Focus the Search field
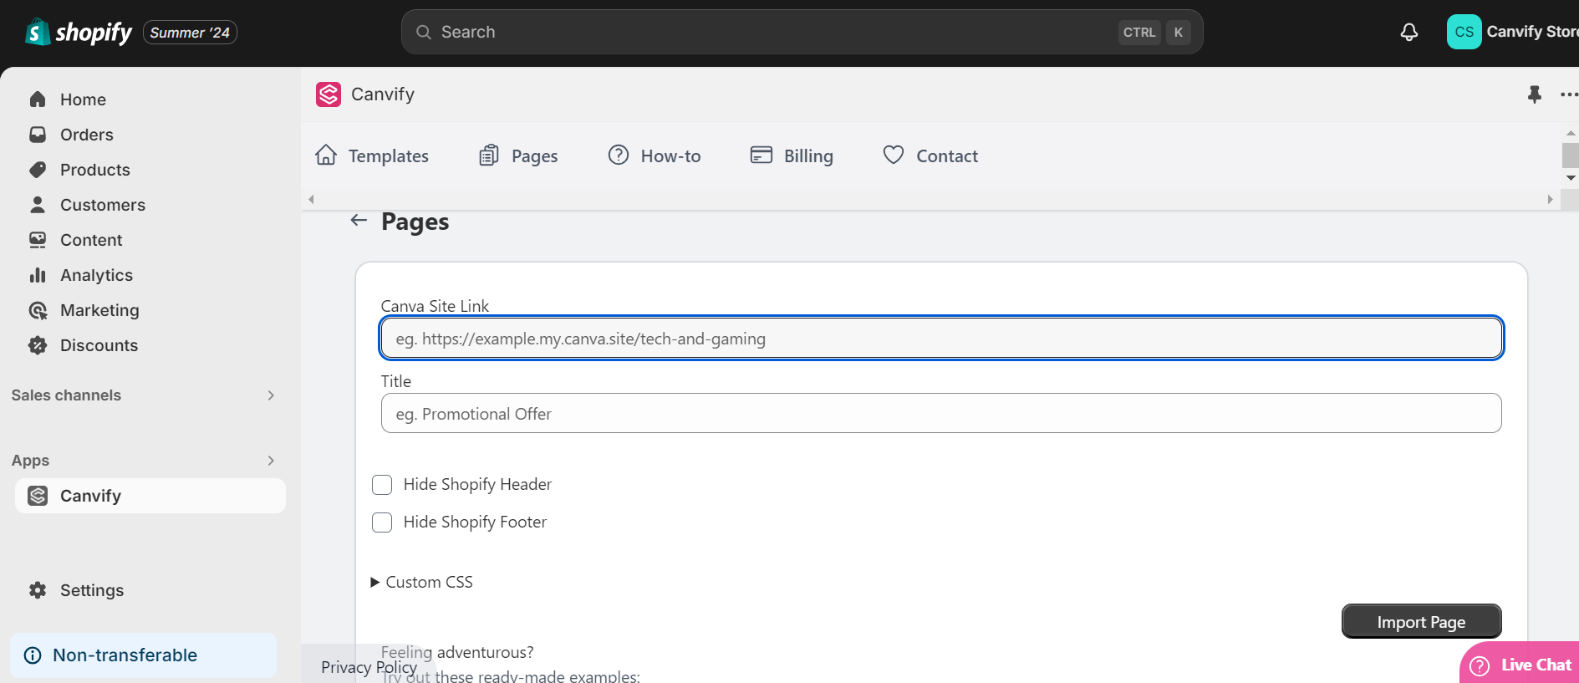 click(802, 32)
